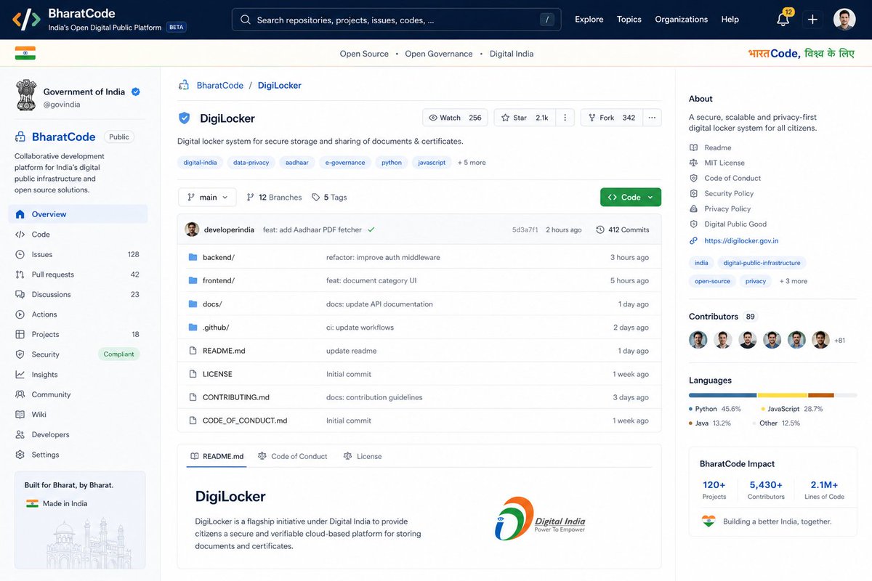Click the digital-india topic tag

pos(200,163)
